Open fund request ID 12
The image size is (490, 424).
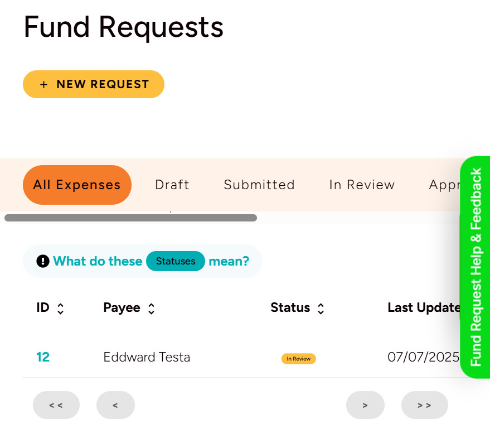pos(43,357)
